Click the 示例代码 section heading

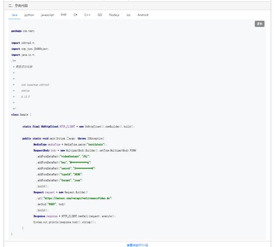pyautogui.click(x=18, y=5)
